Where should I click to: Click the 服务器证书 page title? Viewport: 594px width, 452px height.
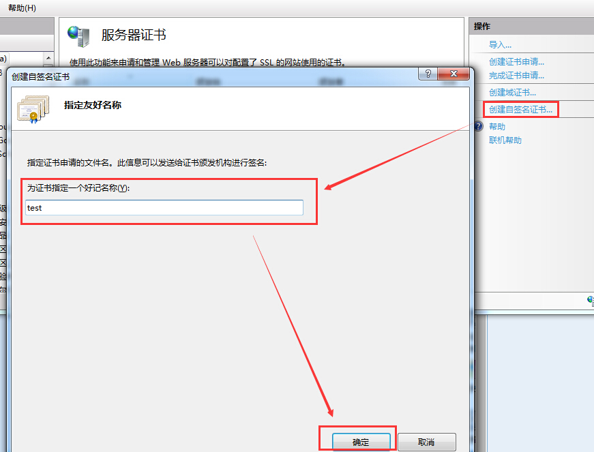[x=134, y=35]
